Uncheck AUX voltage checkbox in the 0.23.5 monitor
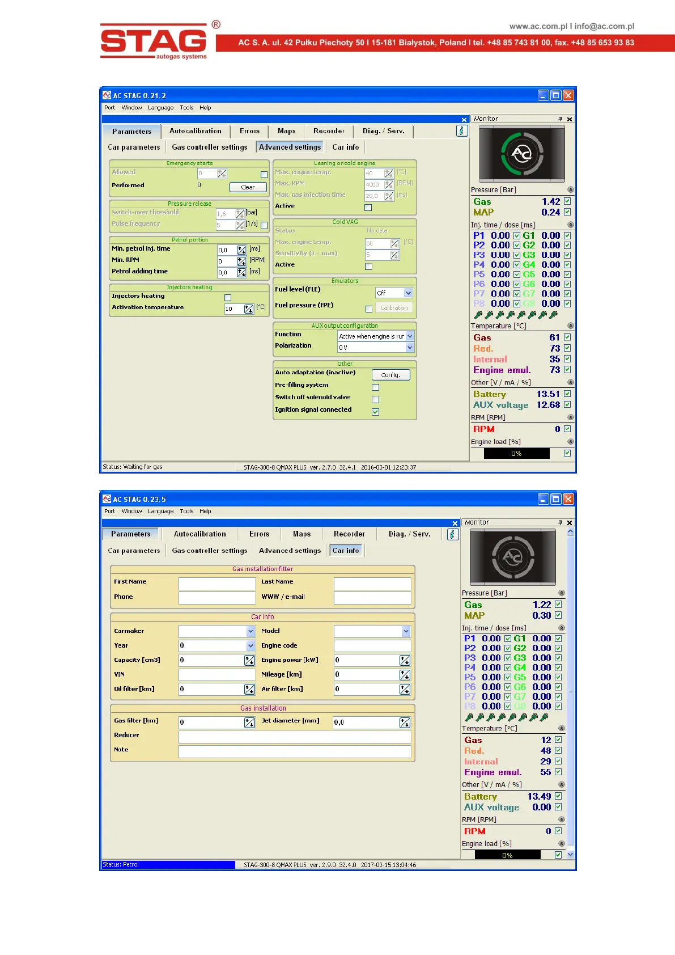675x955 pixels. (558, 806)
